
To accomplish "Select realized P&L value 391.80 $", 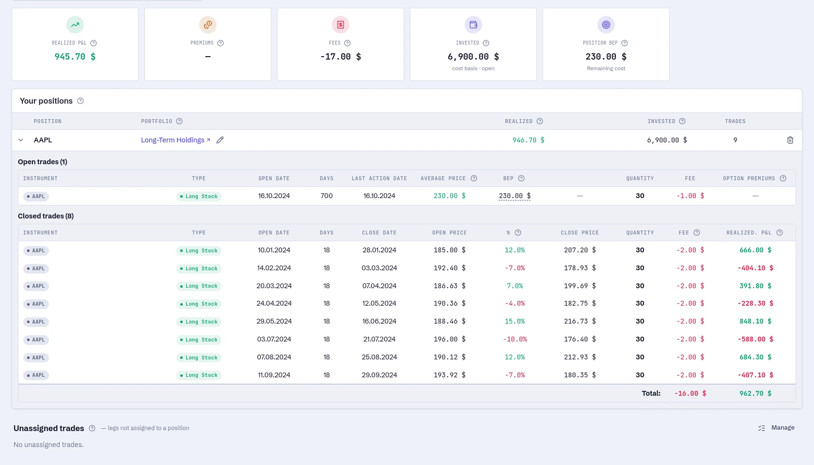I will tap(755, 286).
